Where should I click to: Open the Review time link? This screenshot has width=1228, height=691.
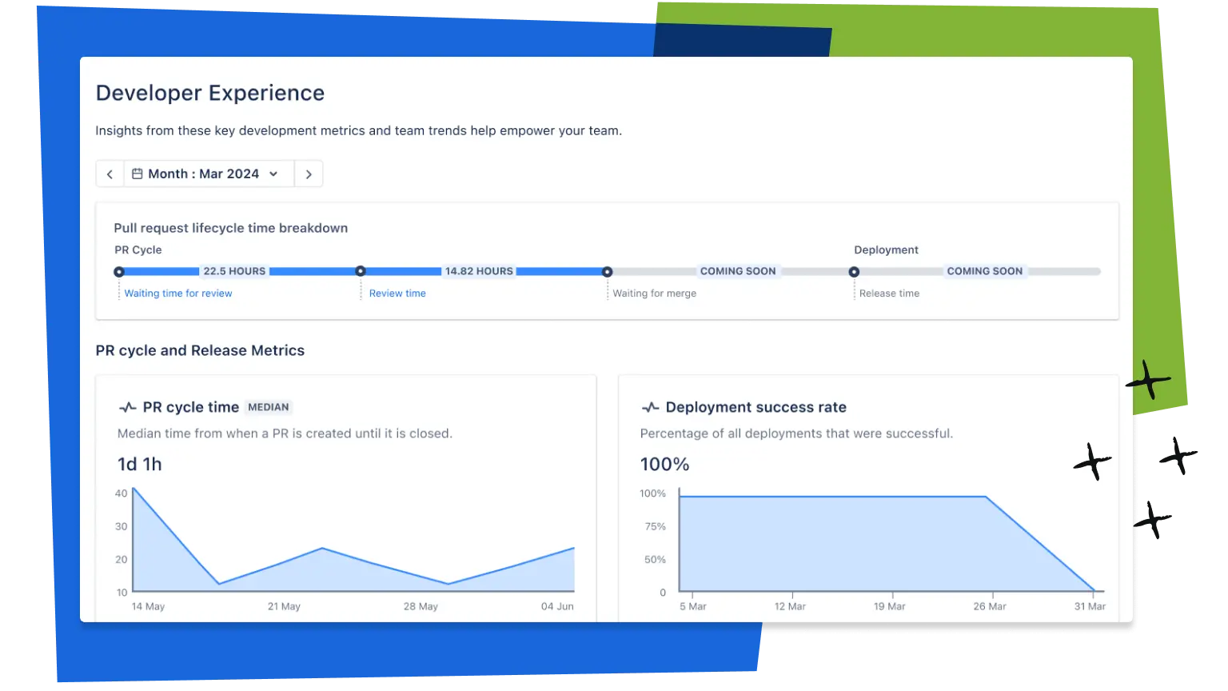(x=397, y=294)
